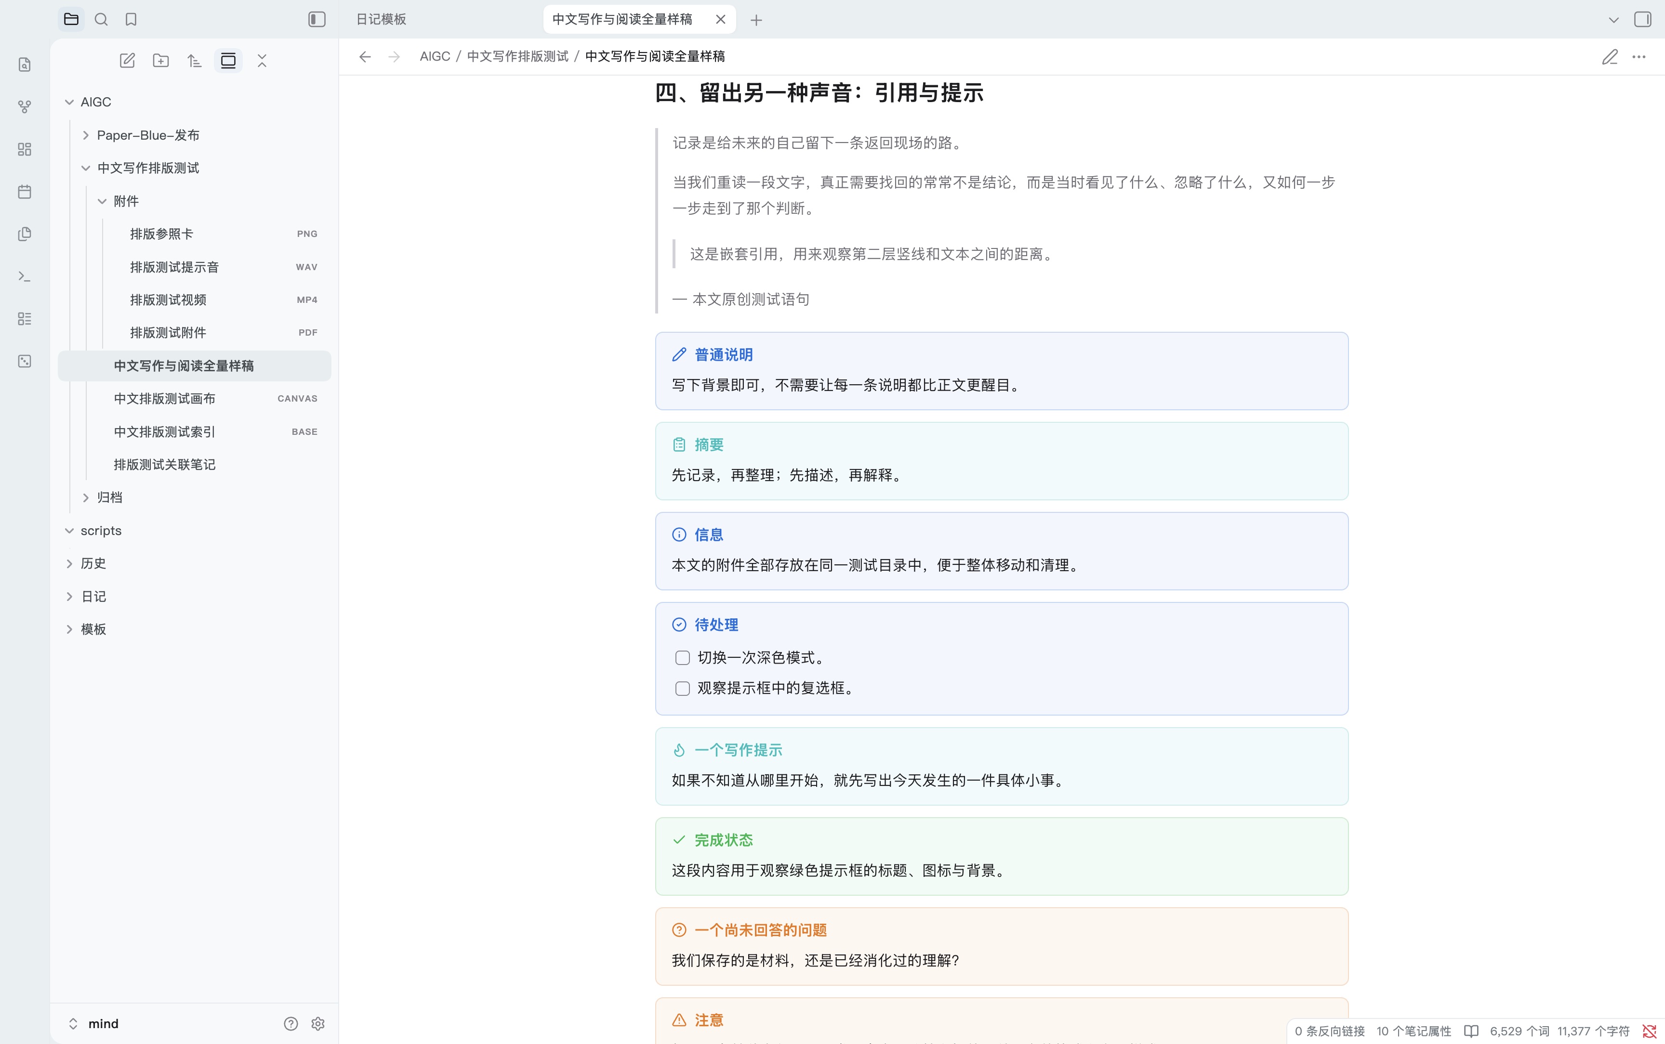1665x1044 pixels.
Task: Select the 中文写作与阅读全量样稿 tab
Action: pos(622,19)
